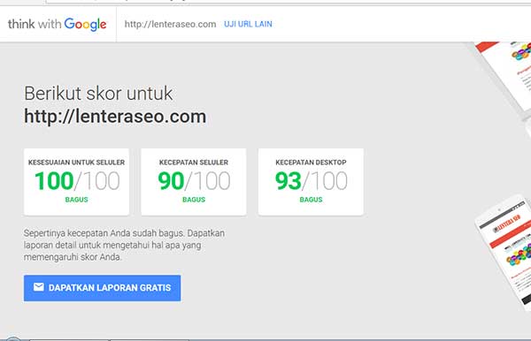Click the UJI URL LAIN link

pyautogui.click(x=248, y=24)
